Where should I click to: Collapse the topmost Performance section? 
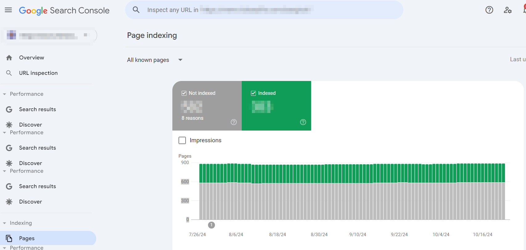click(4, 94)
